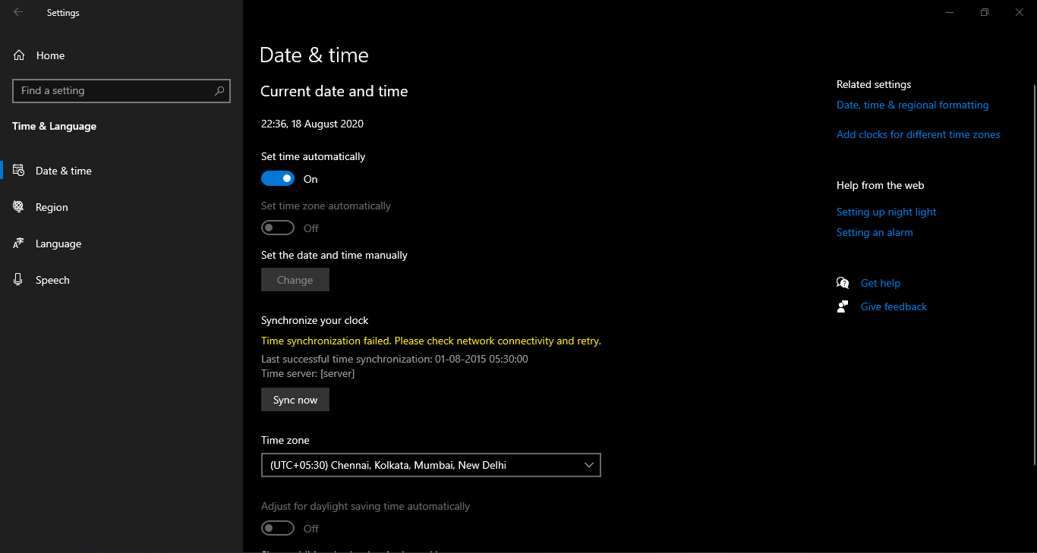Click the Language character icon
The height and width of the screenshot is (553, 1037).
pos(19,244)
